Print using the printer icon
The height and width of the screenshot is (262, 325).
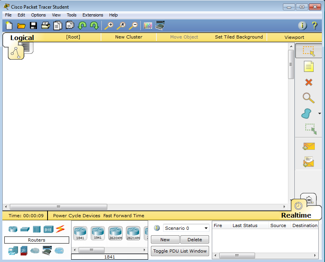point(46,26)
